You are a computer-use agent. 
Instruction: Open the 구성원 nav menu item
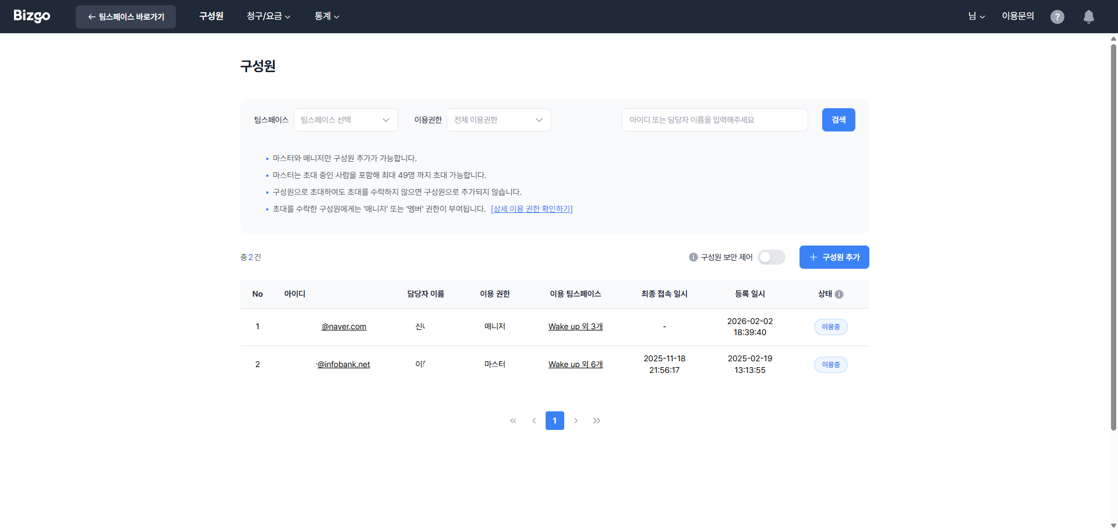click(x=211, y=16)
